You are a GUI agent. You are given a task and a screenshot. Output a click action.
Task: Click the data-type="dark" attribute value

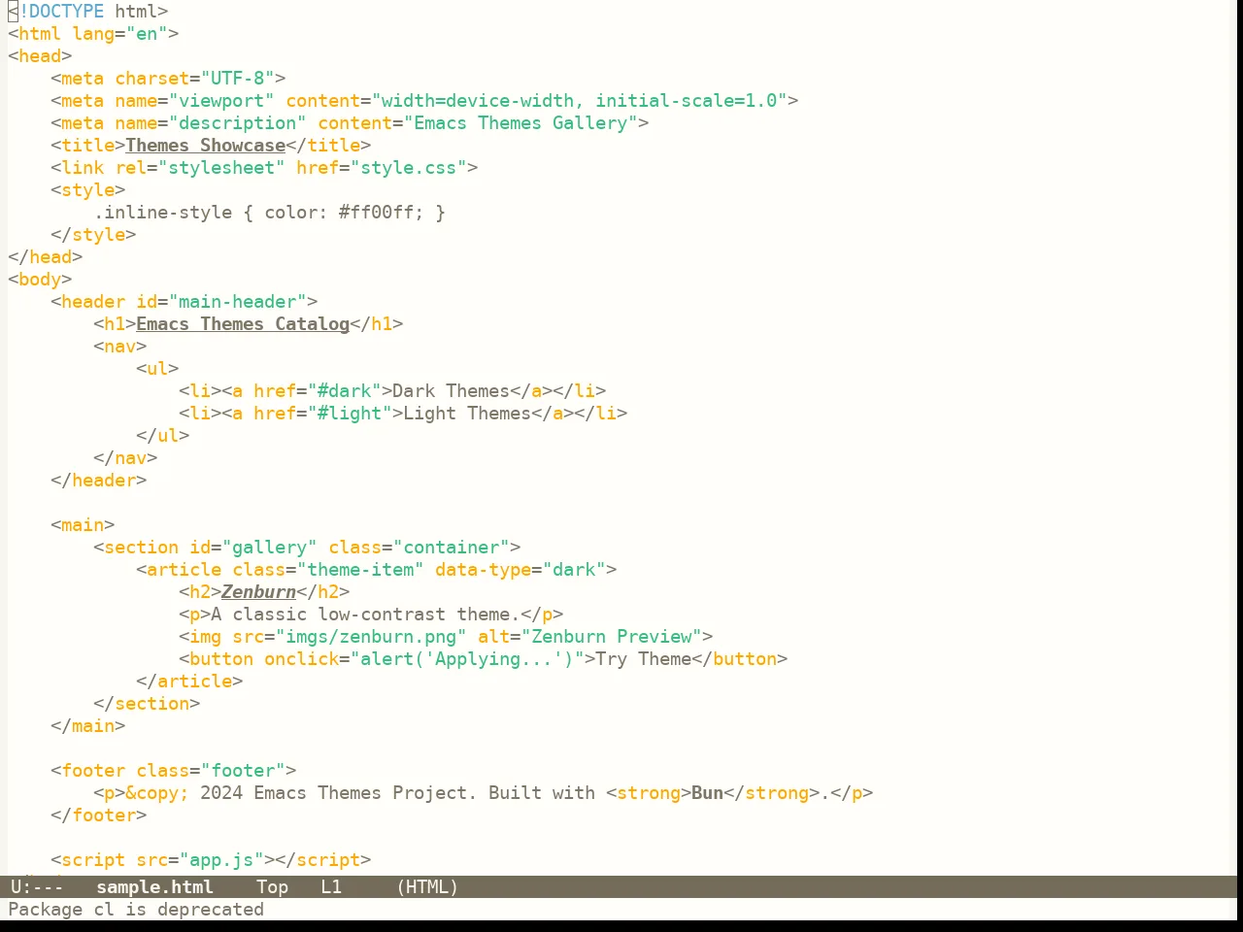[574, 570]
